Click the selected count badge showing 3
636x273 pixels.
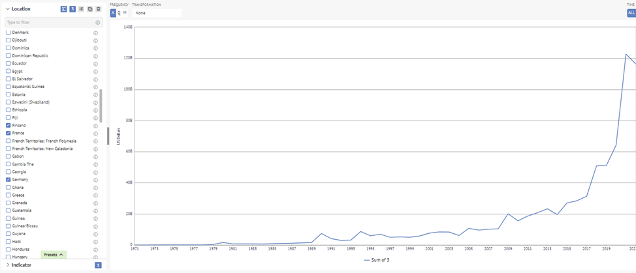pyautogui.click(x=72, y=9)
